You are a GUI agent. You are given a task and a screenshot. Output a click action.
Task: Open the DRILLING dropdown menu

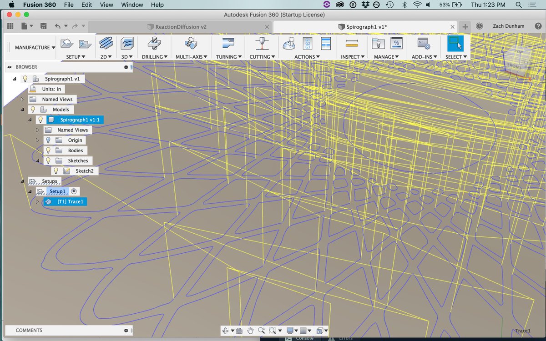pyautogui.click(x=155, y=57)
